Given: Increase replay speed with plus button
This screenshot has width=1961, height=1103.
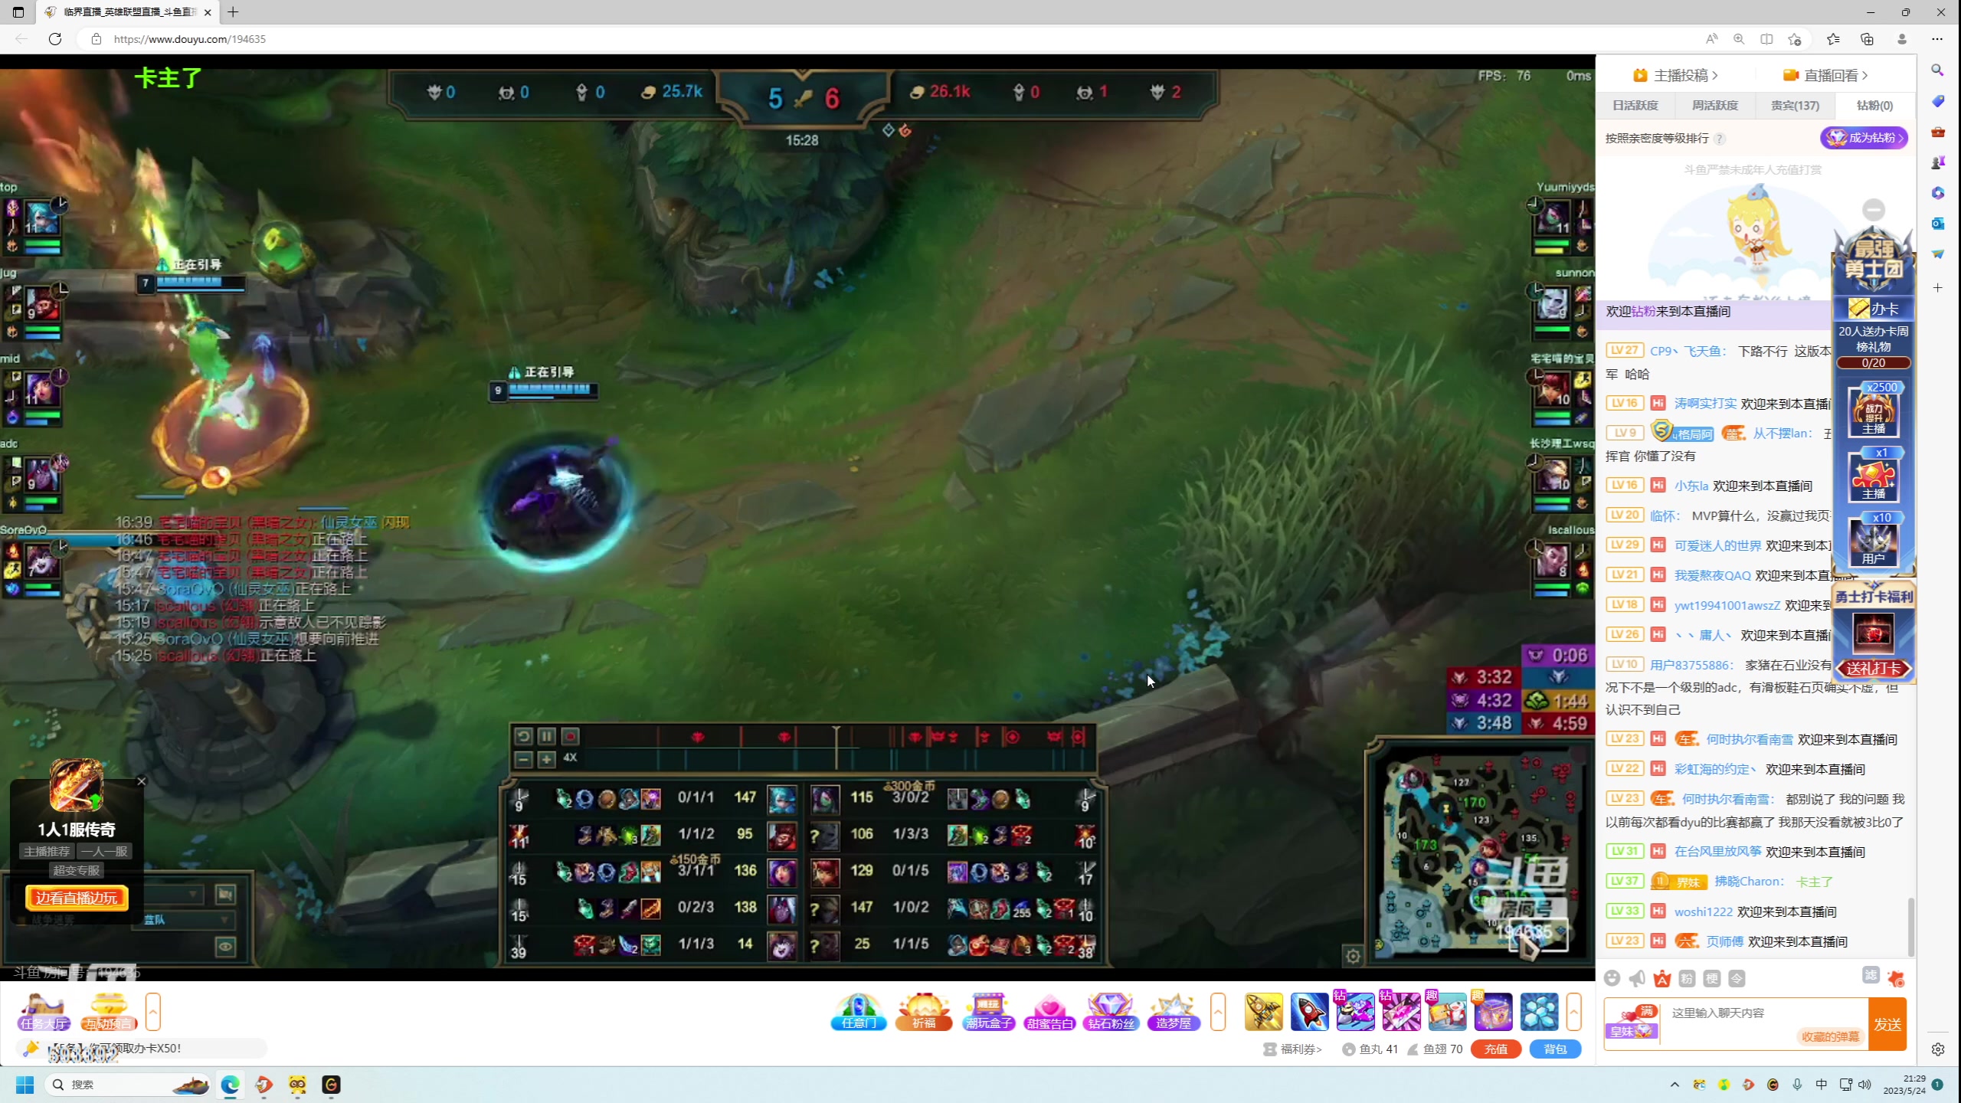Looking at the screenshot, I should click(546, 759).
